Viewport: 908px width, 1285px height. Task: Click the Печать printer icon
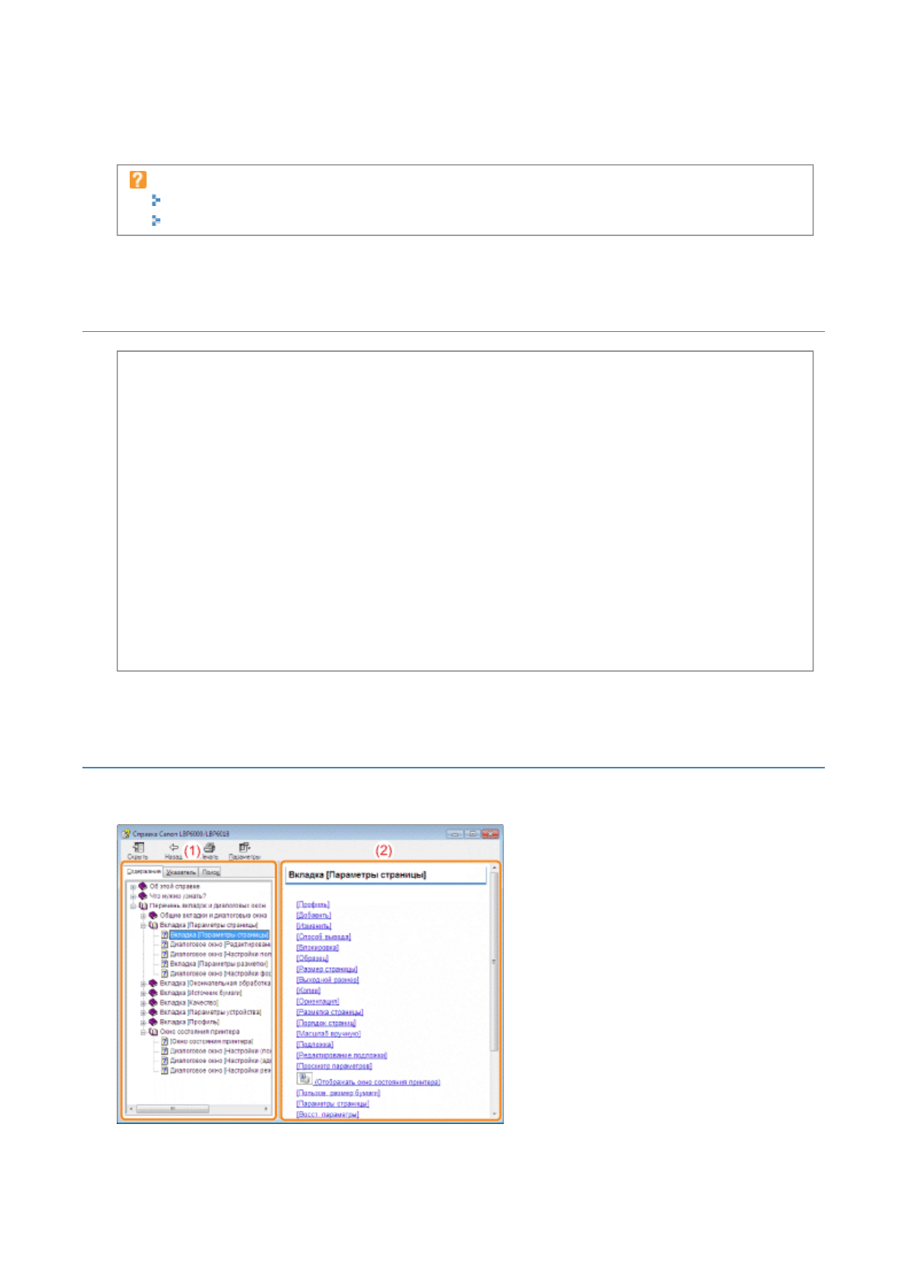click(x=209, y=848)
